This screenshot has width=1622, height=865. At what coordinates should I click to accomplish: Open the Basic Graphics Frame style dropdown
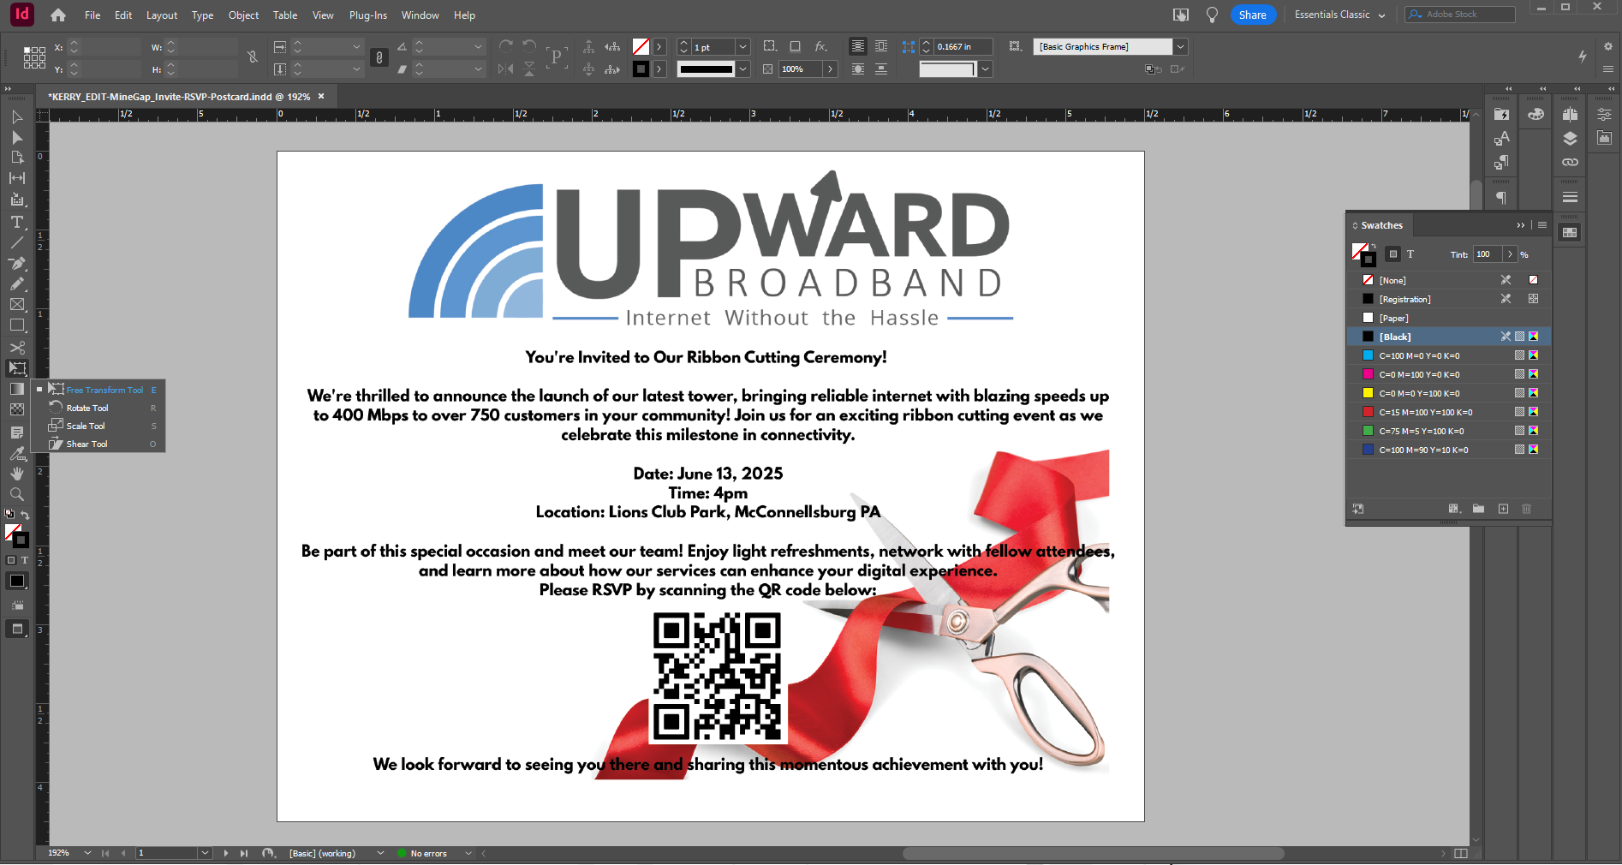click(1181, 46)
